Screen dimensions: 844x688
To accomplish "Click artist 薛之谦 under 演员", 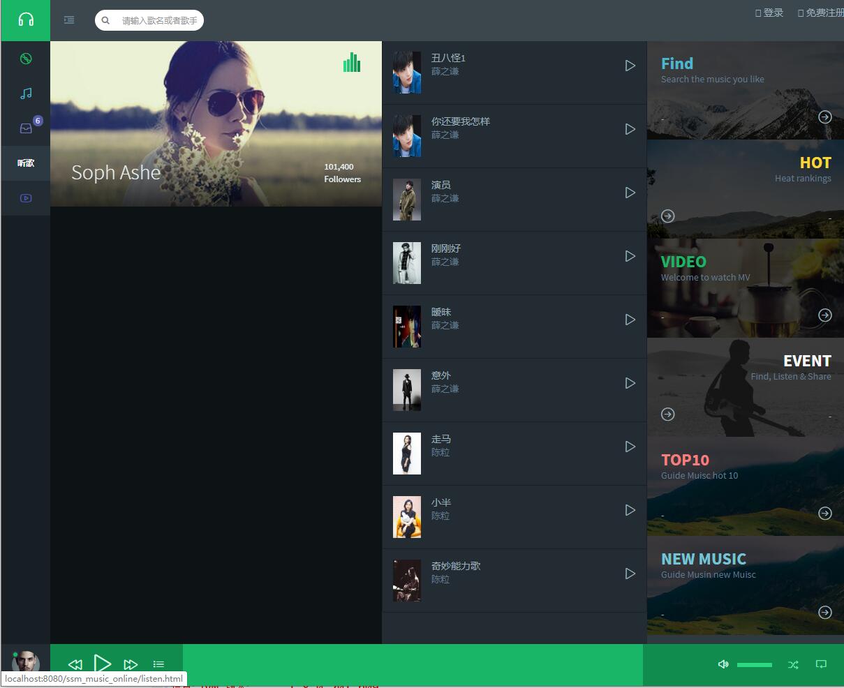I will coord(445,198).
